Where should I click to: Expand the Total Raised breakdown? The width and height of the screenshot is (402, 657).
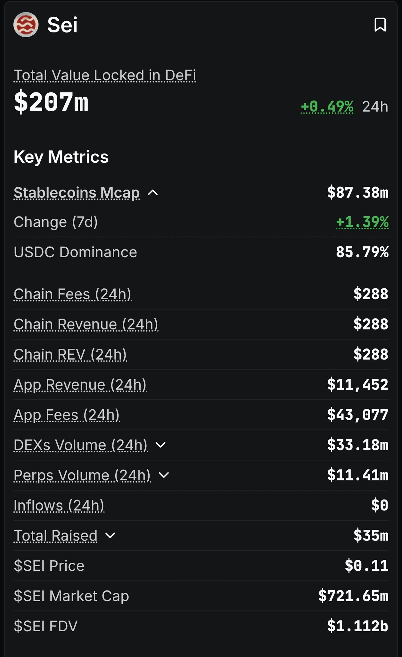[x=110, y=535]
